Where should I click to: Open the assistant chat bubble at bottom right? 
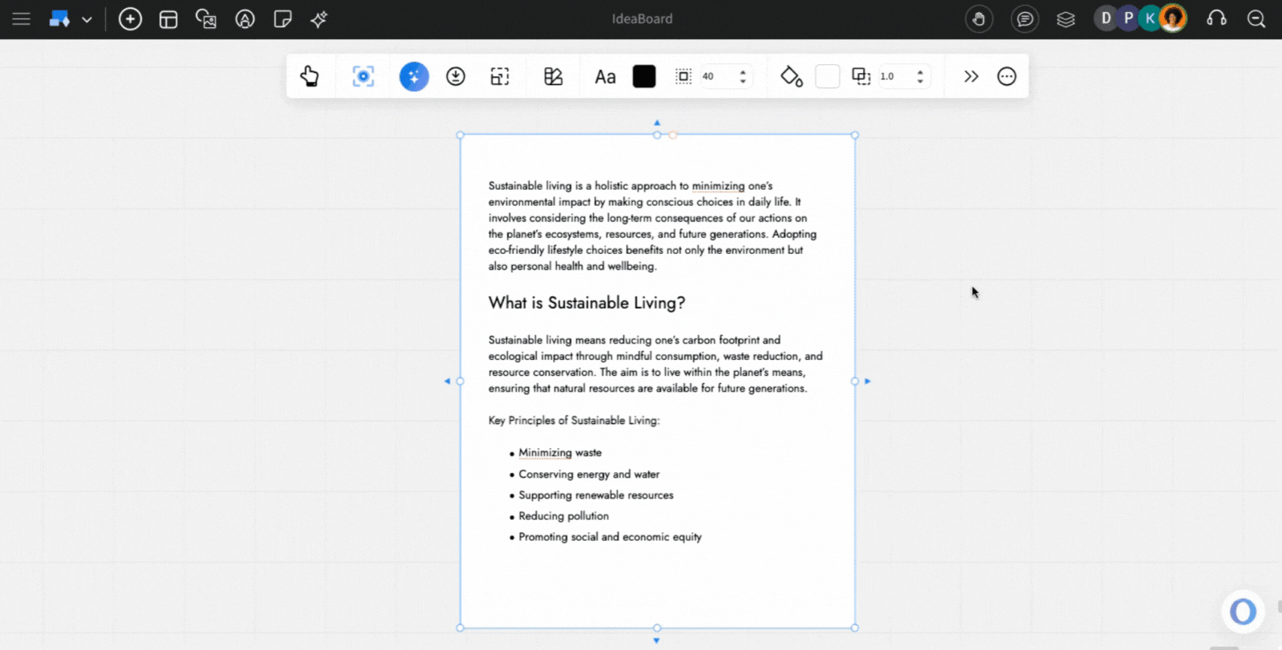(x=1243, y=612)
